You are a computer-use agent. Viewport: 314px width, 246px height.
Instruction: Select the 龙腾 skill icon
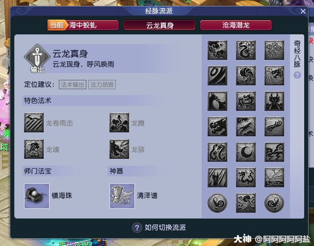coord(119,123)
